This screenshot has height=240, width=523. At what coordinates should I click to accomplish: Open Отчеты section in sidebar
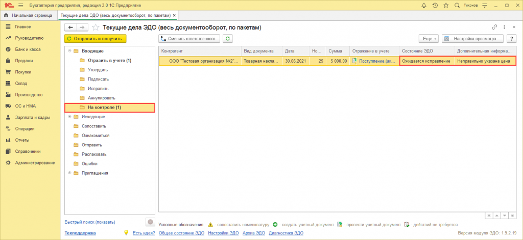[22, 140]
